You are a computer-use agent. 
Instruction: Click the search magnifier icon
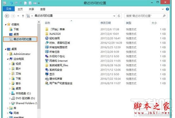pyautogui.click(x=164, y=16)
